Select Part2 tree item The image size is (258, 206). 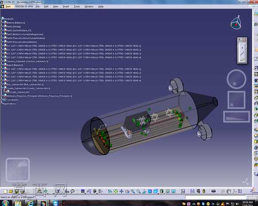[19, 31]
